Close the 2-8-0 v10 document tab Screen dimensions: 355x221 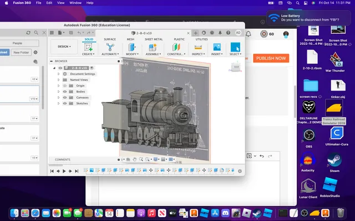click(x=188, y=33)
